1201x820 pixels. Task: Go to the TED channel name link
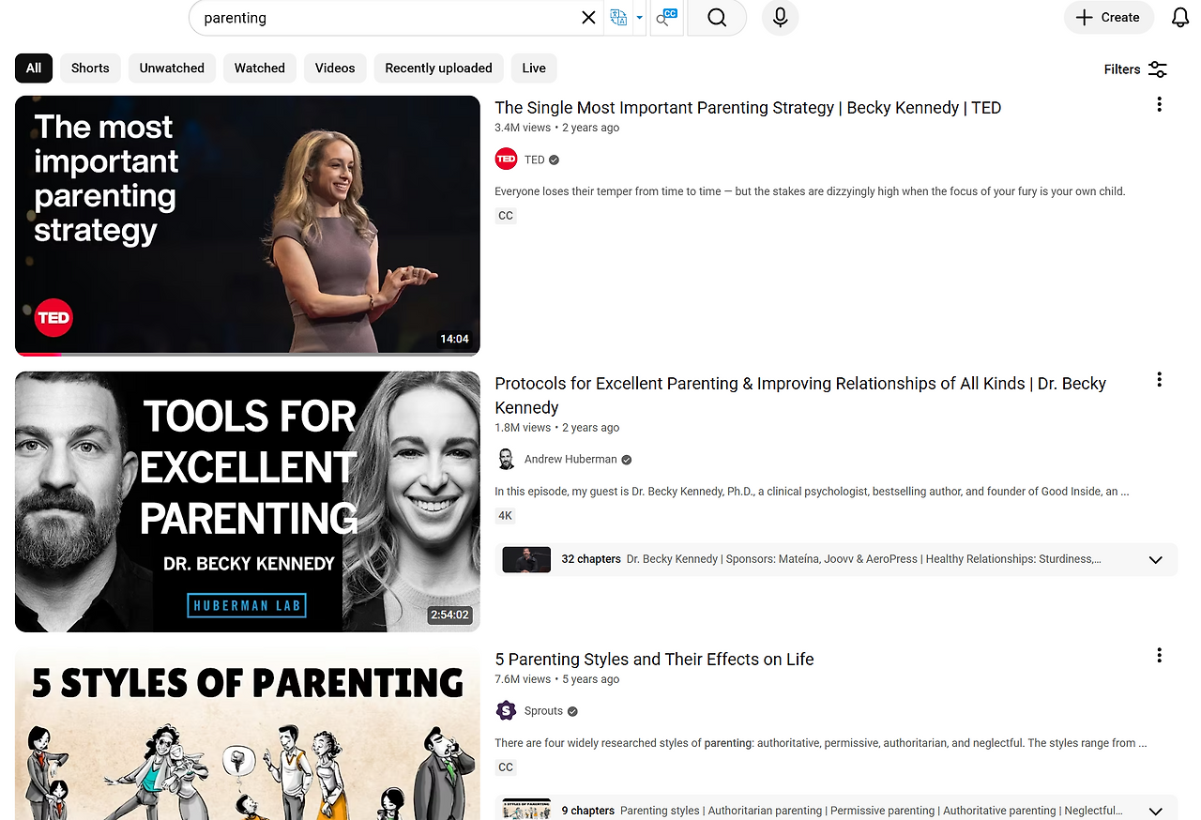(x=535, y=159)
